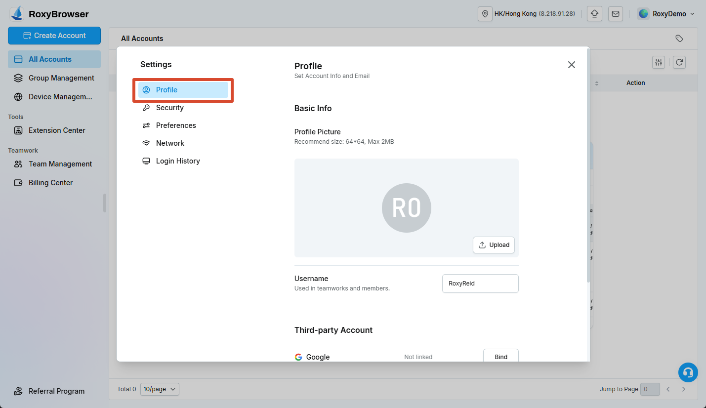Click the sidebar scrollbar handle
This screenshot has height=408, width=706.
[104, 203]
